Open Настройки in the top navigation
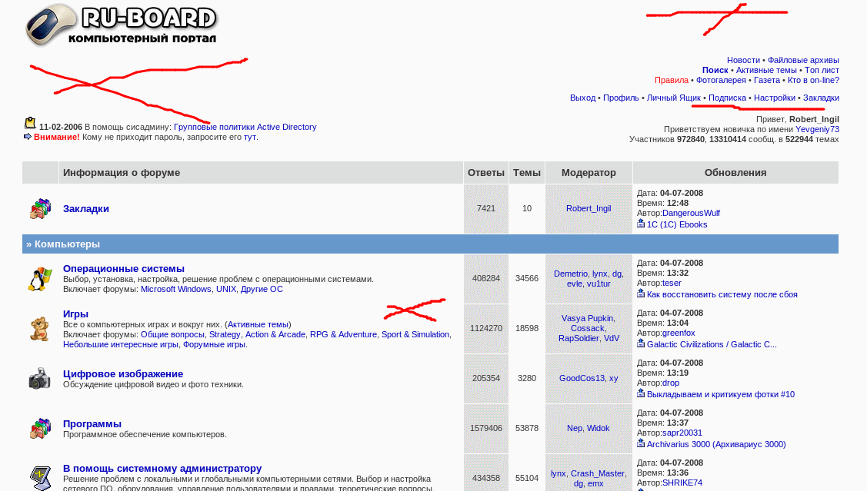Viewport: 867px width, 491px height. 775,98
